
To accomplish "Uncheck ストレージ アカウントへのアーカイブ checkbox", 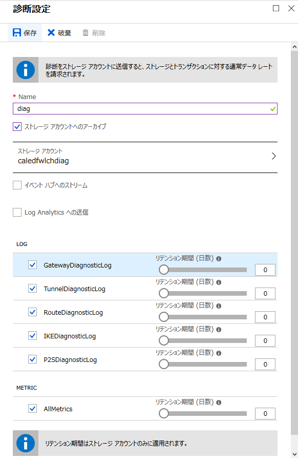I will click(x=17, y=126).
